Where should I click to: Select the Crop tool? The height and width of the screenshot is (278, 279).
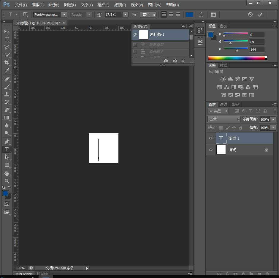pyautogui.click(x=7, y=63)
